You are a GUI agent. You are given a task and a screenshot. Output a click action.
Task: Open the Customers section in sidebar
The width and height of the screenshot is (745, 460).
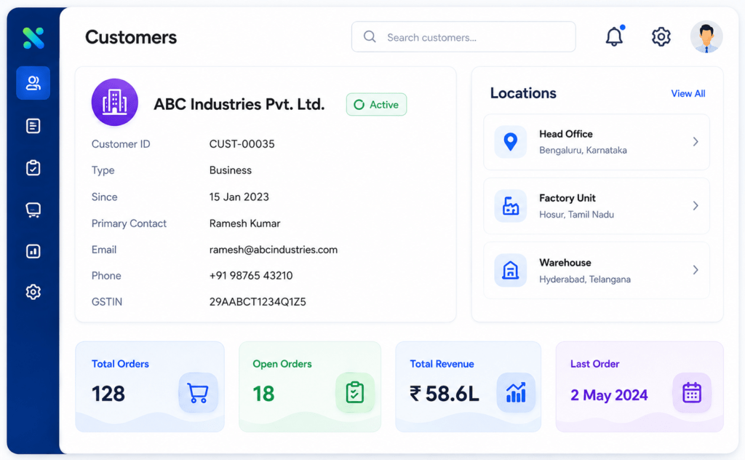click(x=33, y=83)
